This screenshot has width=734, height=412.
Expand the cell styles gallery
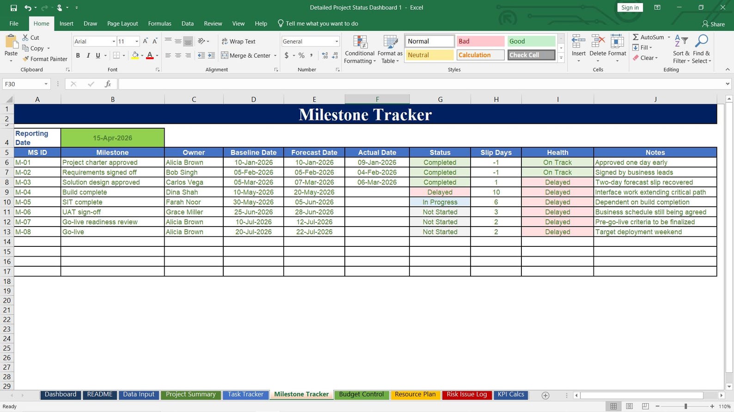(x=561, y=58)
